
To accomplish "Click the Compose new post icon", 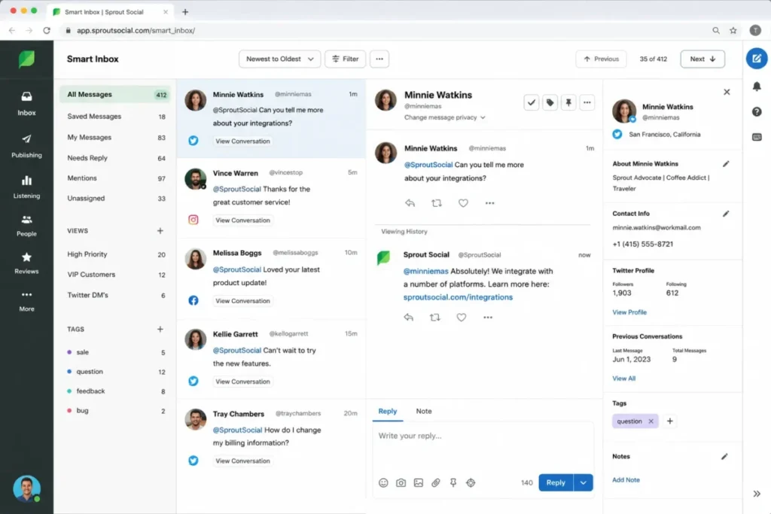I will [756, 59].
